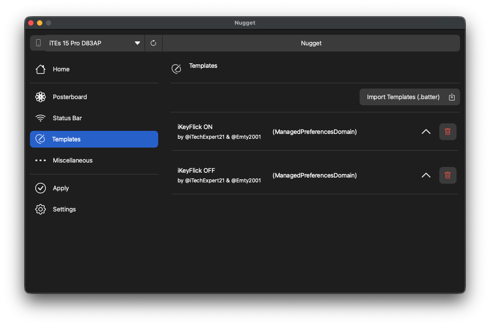Select the Templates tab in the sidebar

click(94, 139)
